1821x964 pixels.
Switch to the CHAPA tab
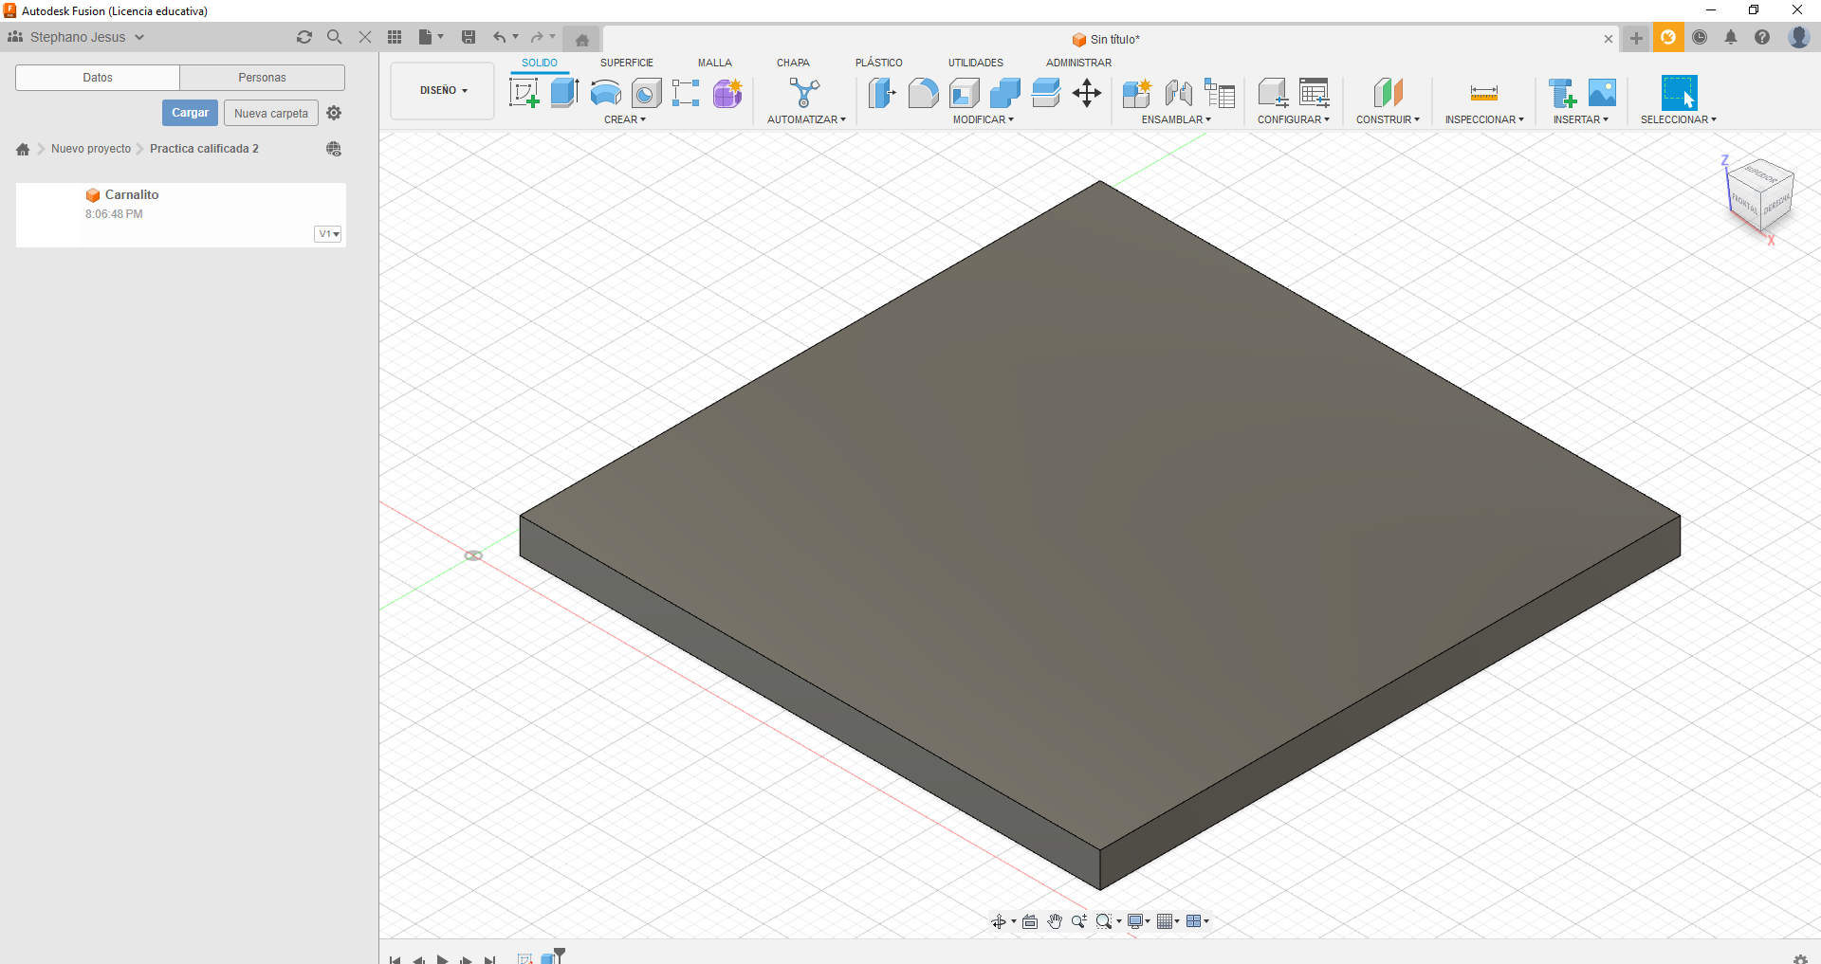[793, 63]
